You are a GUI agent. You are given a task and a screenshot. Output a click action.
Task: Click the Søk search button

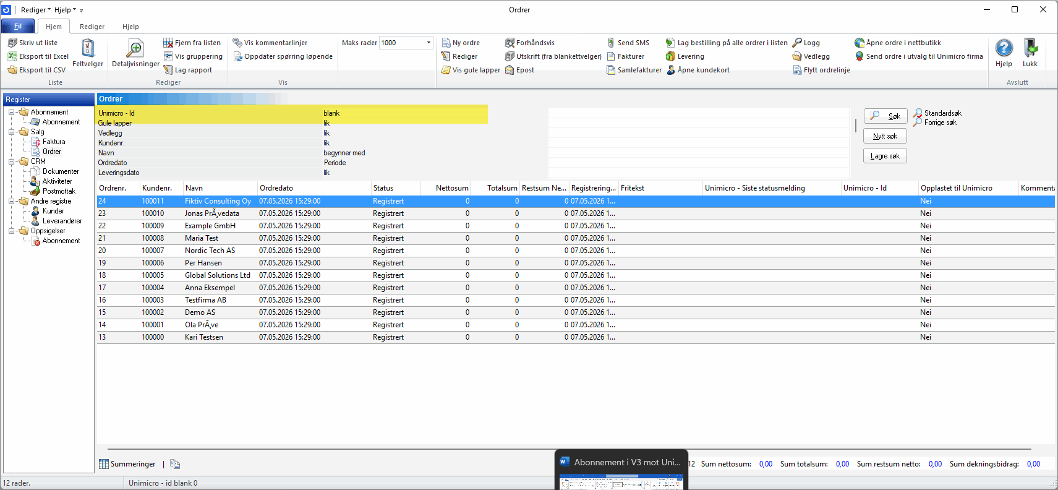pos(885,116)
